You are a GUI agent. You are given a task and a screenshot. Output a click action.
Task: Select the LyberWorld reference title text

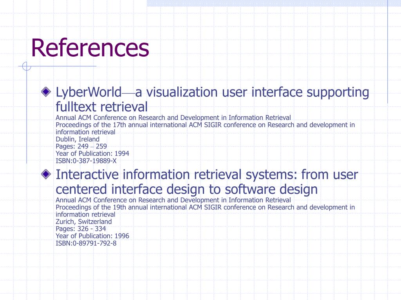click(x=212, y=100)
